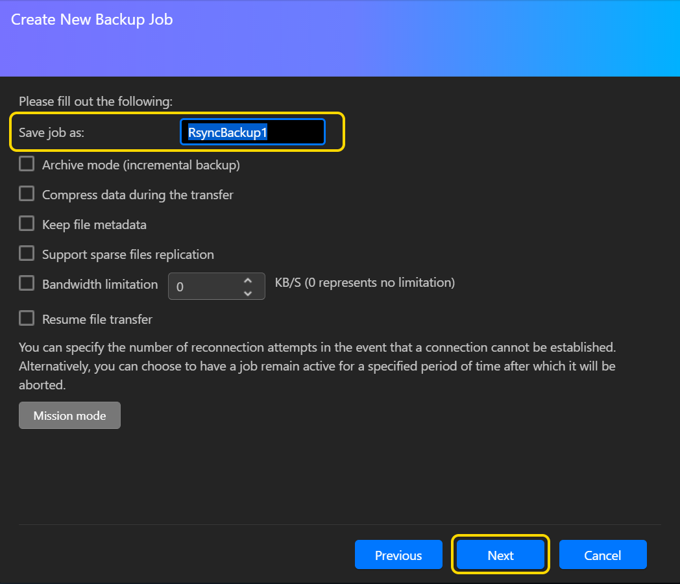This screenshot has width=680, height=584.
Task: Click the Save job as name field
Action: pos(252,132)
